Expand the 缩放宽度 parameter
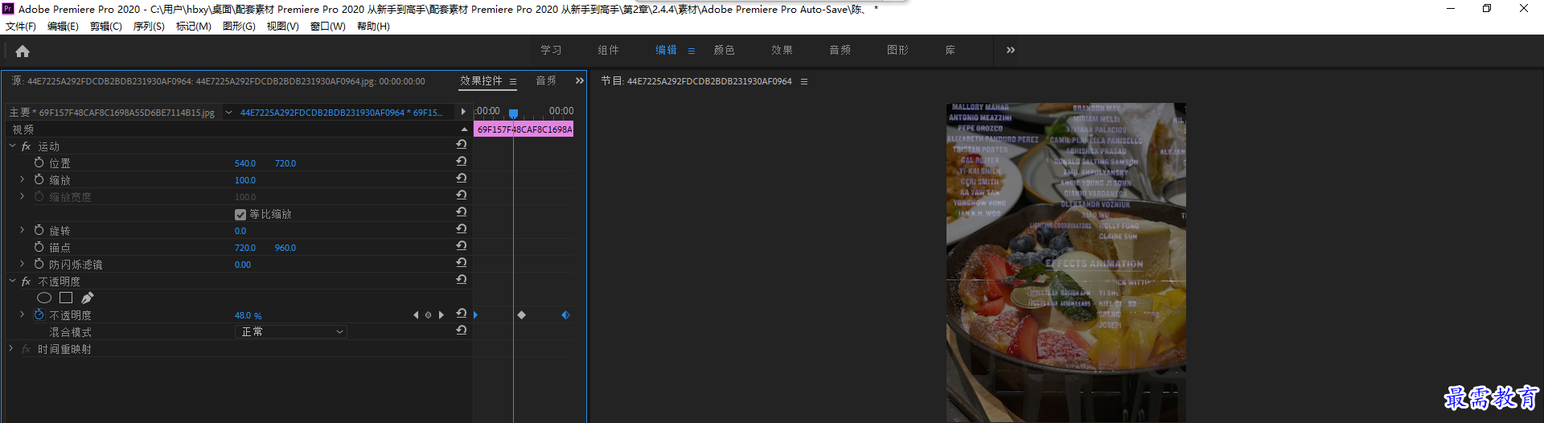This screenshot has height=423, width=1544. pyautogui.click(x=23, y=196)
